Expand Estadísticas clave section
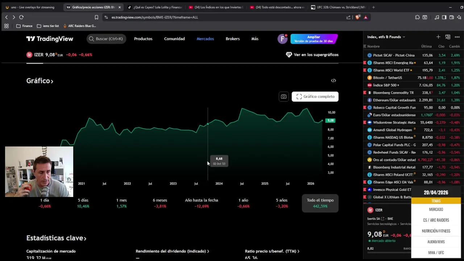Image resolution: width=464 pixels, height=261 pixels. point(56,238)
